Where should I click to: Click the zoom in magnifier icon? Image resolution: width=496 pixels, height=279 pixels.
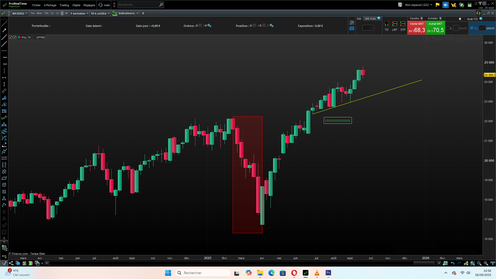click(x=486, y=263)
